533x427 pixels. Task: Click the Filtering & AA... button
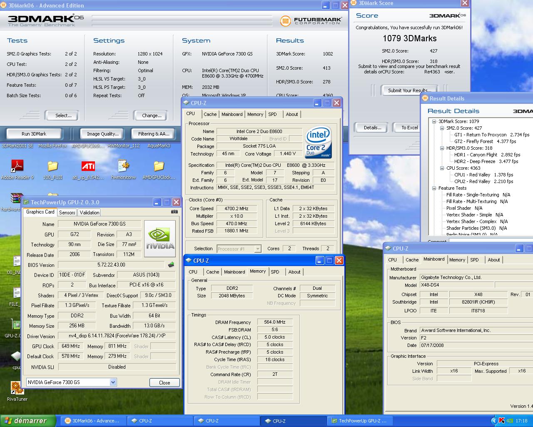tap(154, 134)
